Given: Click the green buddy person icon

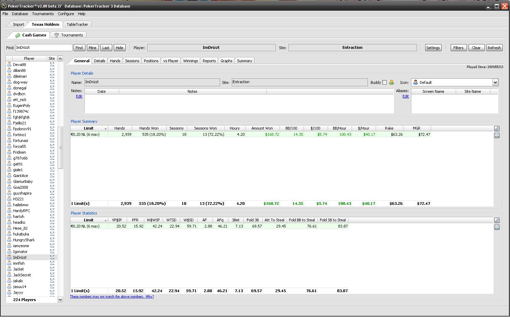Looking at the screenshot, I should coord(391,82).
